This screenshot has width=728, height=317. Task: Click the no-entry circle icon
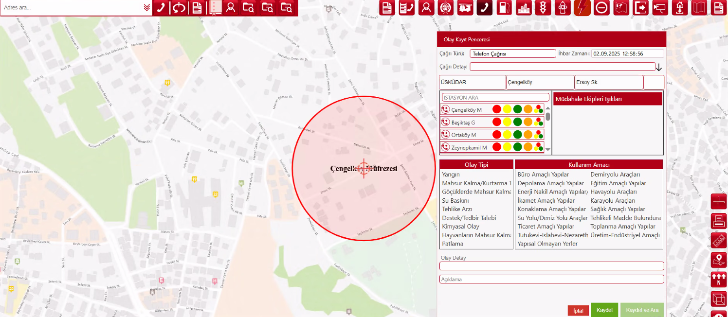click(601, 8)
